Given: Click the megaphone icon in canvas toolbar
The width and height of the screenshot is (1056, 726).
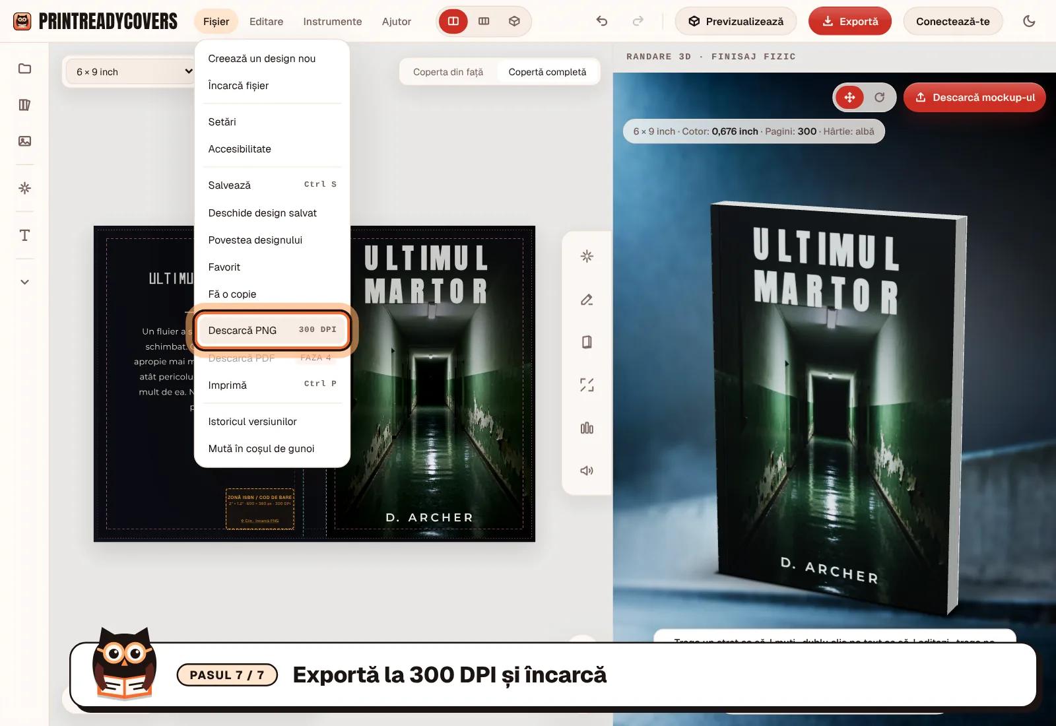Looking at the screenshot, I should pos(587,471).
